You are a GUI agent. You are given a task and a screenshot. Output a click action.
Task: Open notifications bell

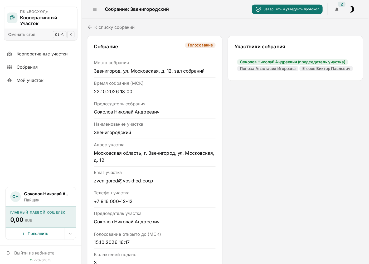point(337,10)
